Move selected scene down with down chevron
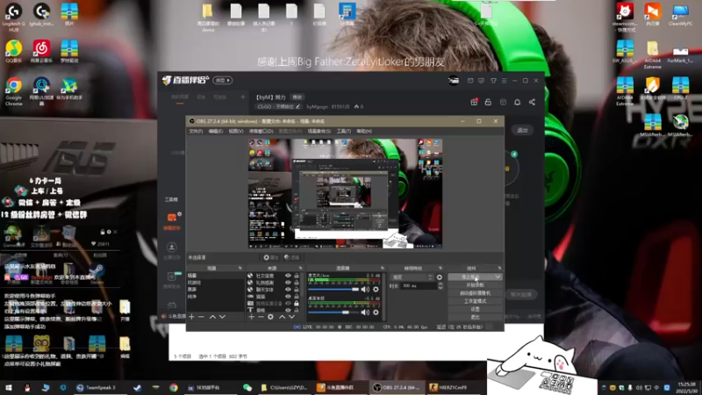Image resolution: width=702 pixels, height=395 pixels. (222, 317)
